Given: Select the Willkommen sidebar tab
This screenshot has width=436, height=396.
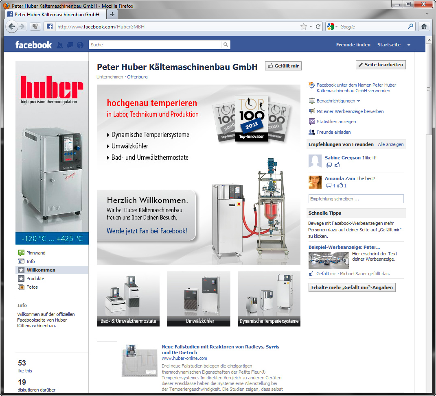Looking at the screenshot, I should click(x=53, y=270).
